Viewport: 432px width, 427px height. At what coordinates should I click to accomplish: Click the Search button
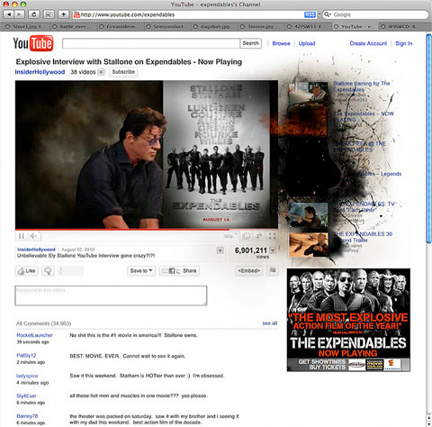251,43
